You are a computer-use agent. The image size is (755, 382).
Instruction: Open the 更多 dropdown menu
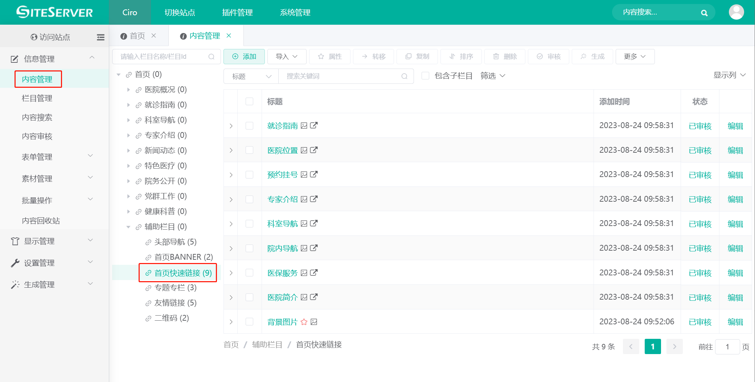pyautogui.click(x=635, y=56)
